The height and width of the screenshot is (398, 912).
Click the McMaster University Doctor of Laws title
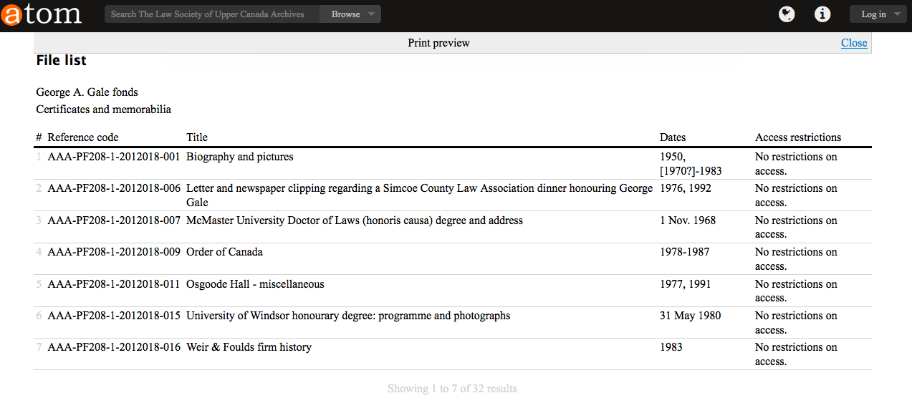tap(354, 220)
